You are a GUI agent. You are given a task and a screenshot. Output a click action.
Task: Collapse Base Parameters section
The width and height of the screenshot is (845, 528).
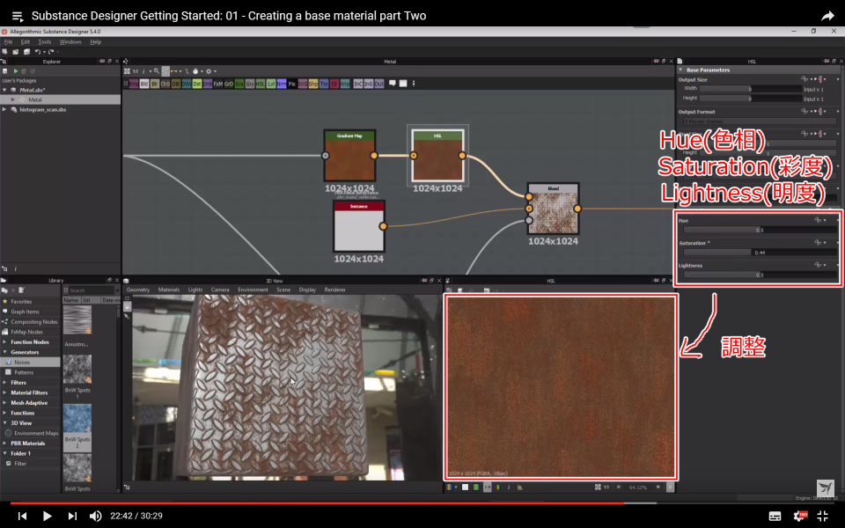pos(680,70)
